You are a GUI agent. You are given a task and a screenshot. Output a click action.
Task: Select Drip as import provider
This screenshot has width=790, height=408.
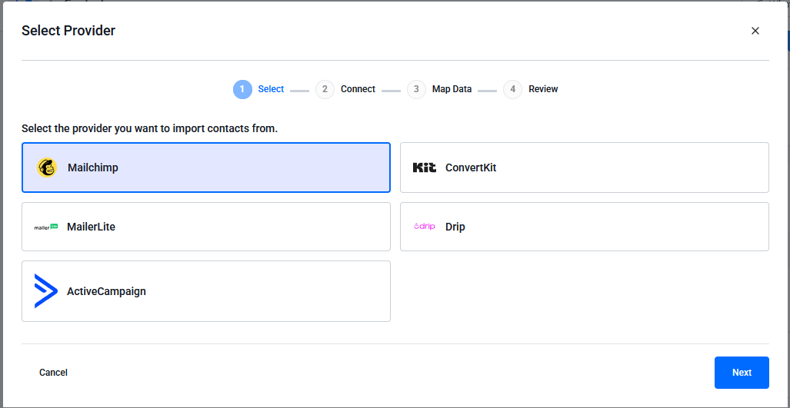pyautogui.click(x=585, y=227)
